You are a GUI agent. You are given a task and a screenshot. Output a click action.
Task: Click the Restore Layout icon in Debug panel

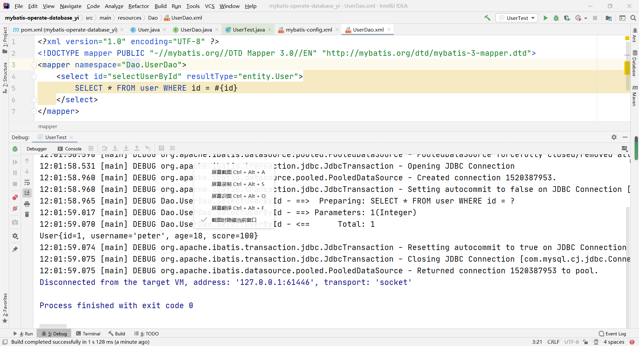coord(624,148)
